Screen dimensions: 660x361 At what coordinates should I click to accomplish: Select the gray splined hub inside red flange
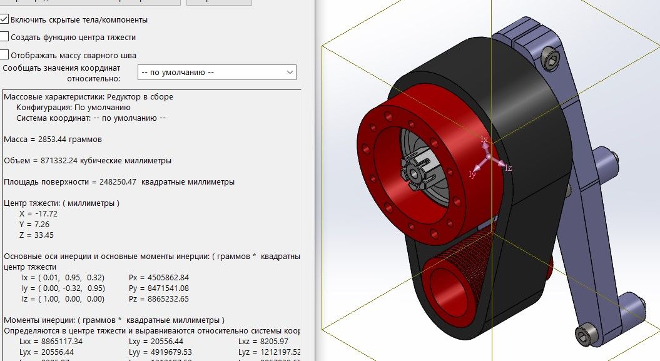[x=417, y=172]
